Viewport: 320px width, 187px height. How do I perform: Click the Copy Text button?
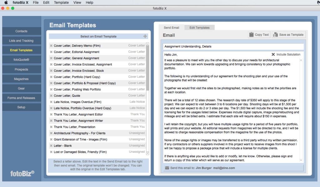pyautogui.click(x=259, y=34)
